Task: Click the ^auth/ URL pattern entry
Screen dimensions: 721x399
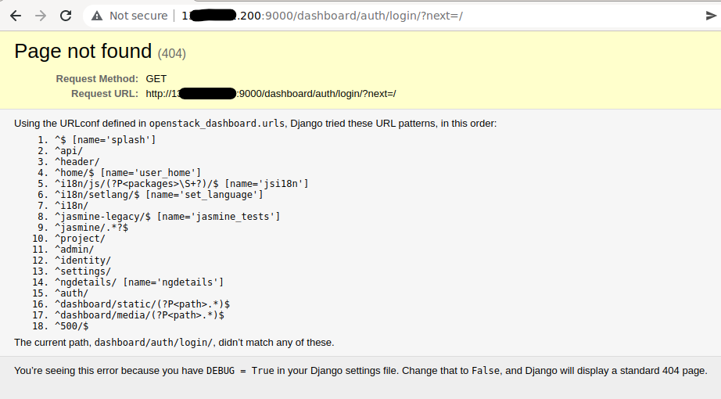Action: click(x=71, y=293)
